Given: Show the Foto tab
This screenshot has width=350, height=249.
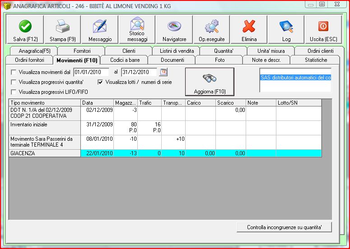Looking at the screenshot, I should click(x=219, y=60).
